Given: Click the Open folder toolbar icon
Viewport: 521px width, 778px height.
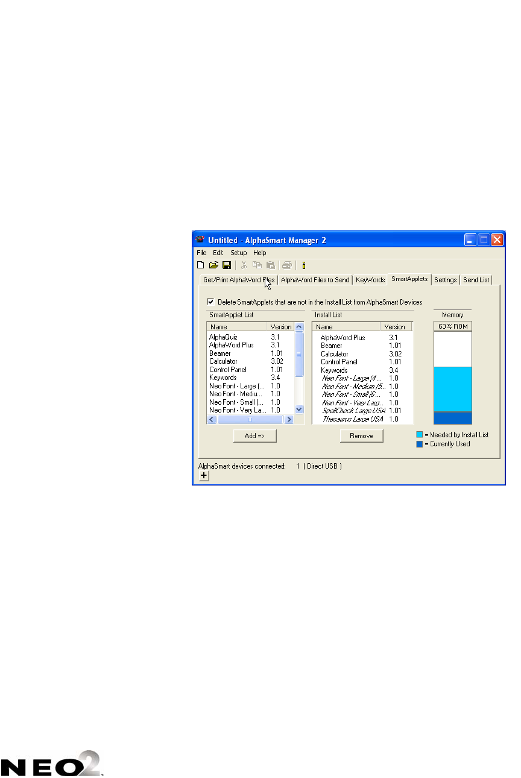Looking at the screenshot, I should pyautogui.click(x=213, y=265).
